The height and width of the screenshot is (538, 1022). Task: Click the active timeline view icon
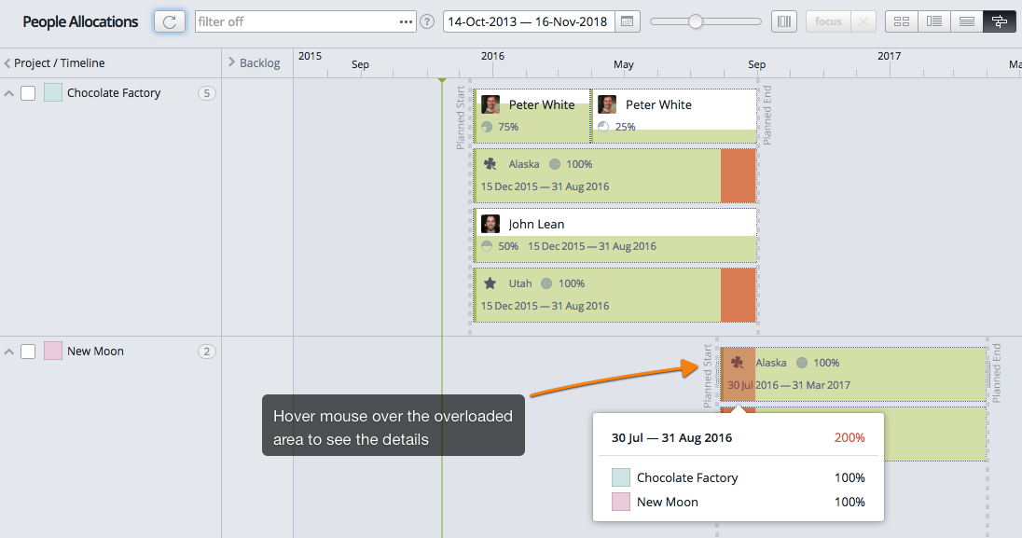(999, 21)
